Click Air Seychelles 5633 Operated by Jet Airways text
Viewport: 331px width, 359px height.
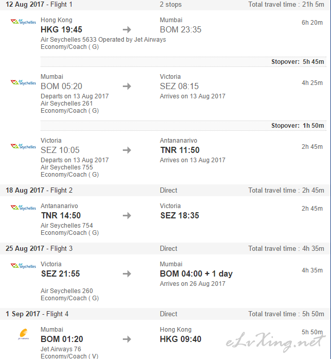(103, 40)
